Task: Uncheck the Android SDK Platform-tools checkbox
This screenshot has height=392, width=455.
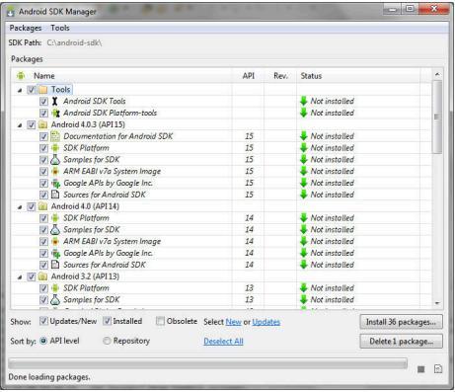Action: (43, 113)
